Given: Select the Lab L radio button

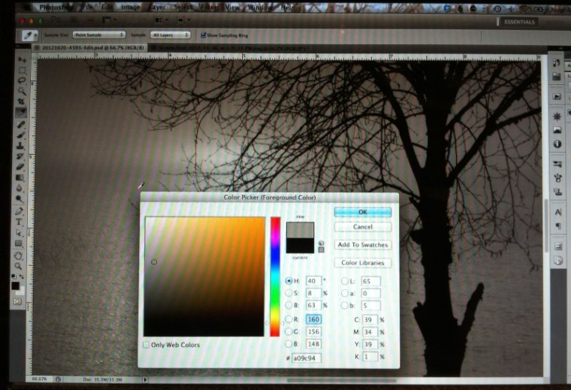Looking at the screenshot, I should (x=345, y=281).
